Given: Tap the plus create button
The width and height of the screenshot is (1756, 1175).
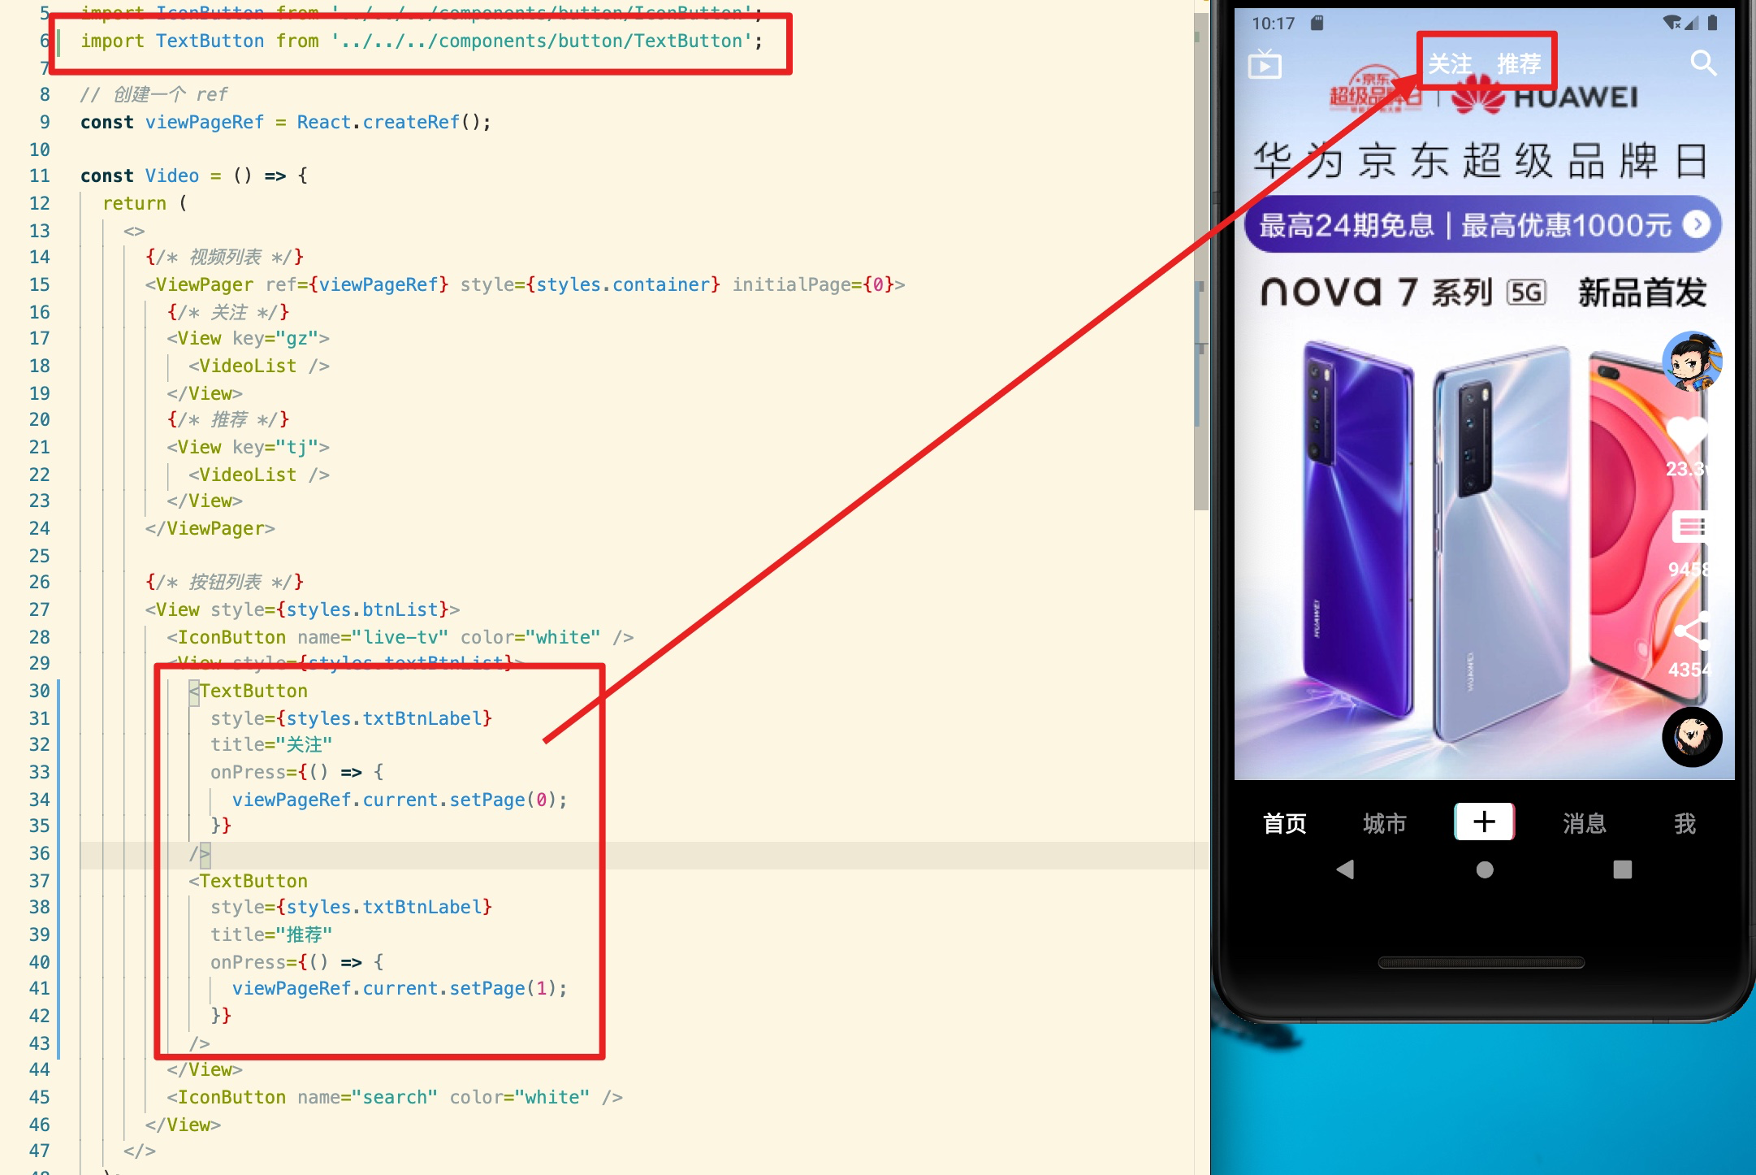Looking at the screenshot, I should point(1484,822).
